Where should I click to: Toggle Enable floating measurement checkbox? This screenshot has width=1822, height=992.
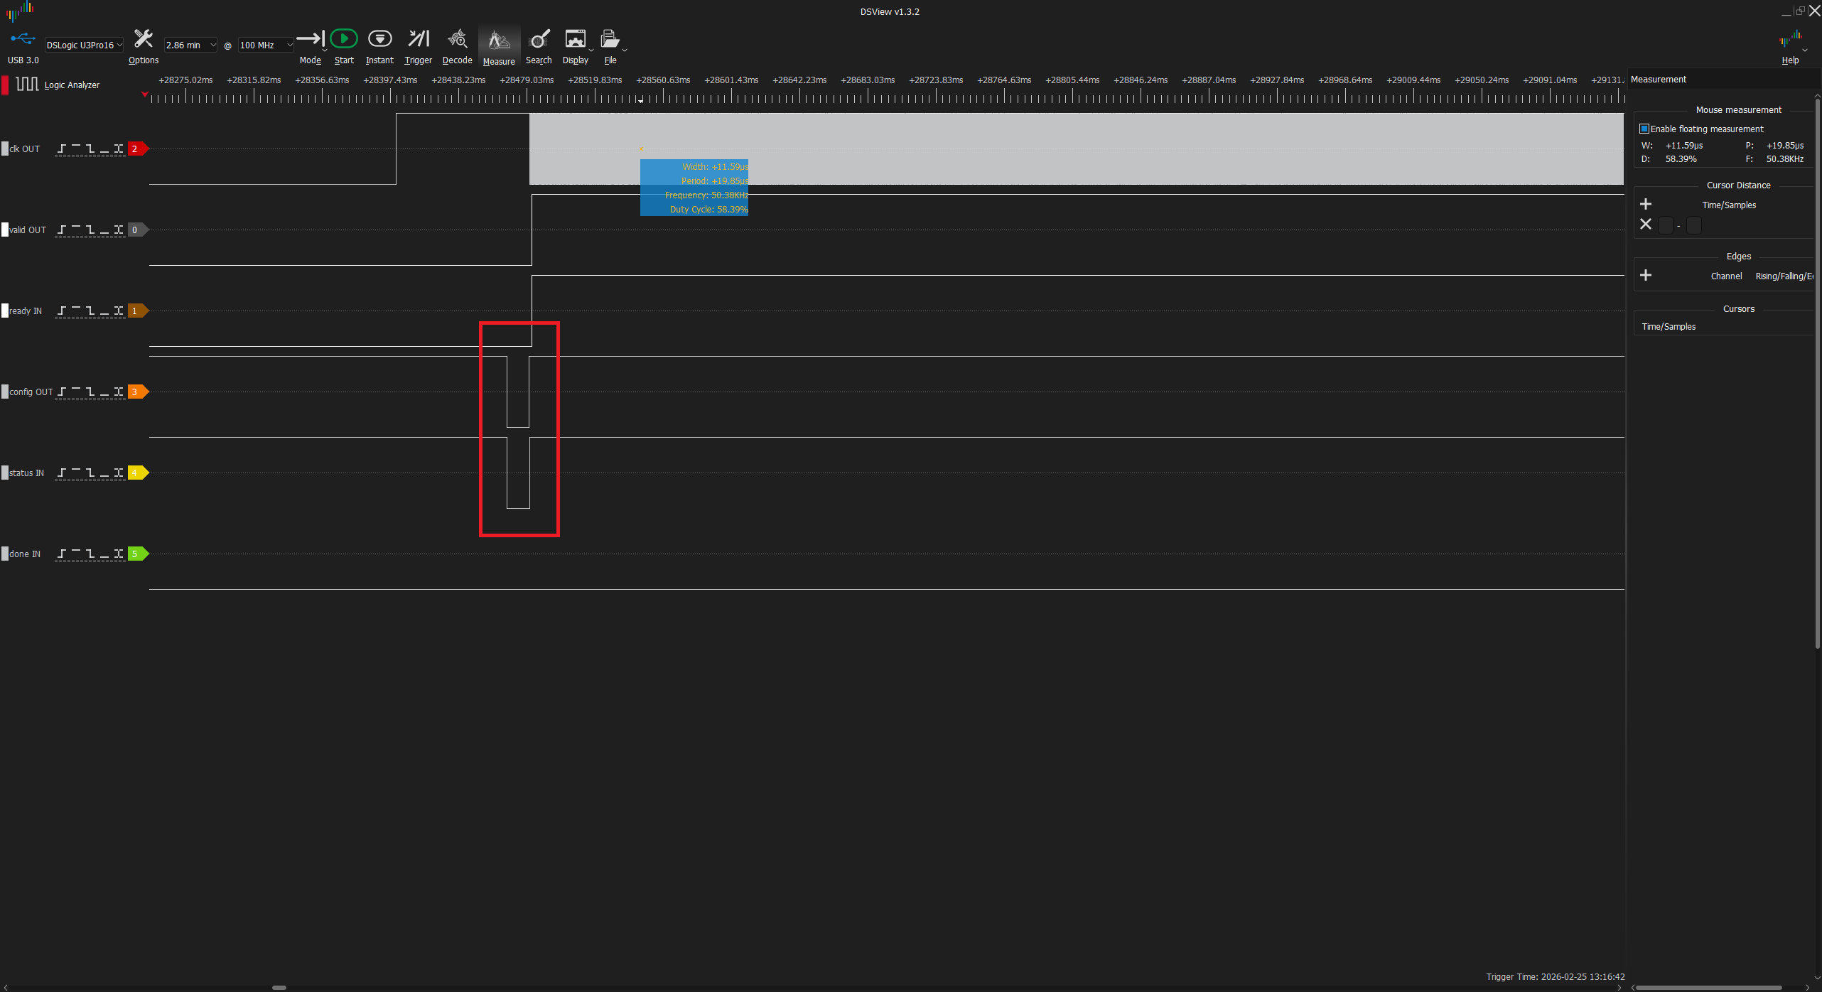[x=1644, y=129]
